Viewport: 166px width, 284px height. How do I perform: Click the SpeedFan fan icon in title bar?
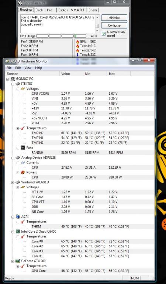20,3
